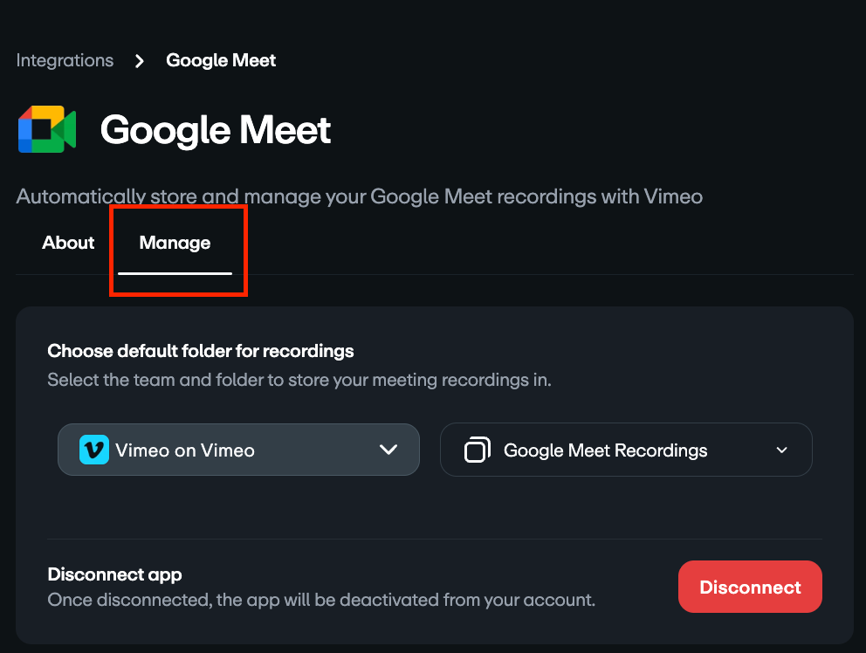The width and height of the screenshot is (866, 653).
Task: Go back to Integrations via breadcrumb
Action: [65, 61]
